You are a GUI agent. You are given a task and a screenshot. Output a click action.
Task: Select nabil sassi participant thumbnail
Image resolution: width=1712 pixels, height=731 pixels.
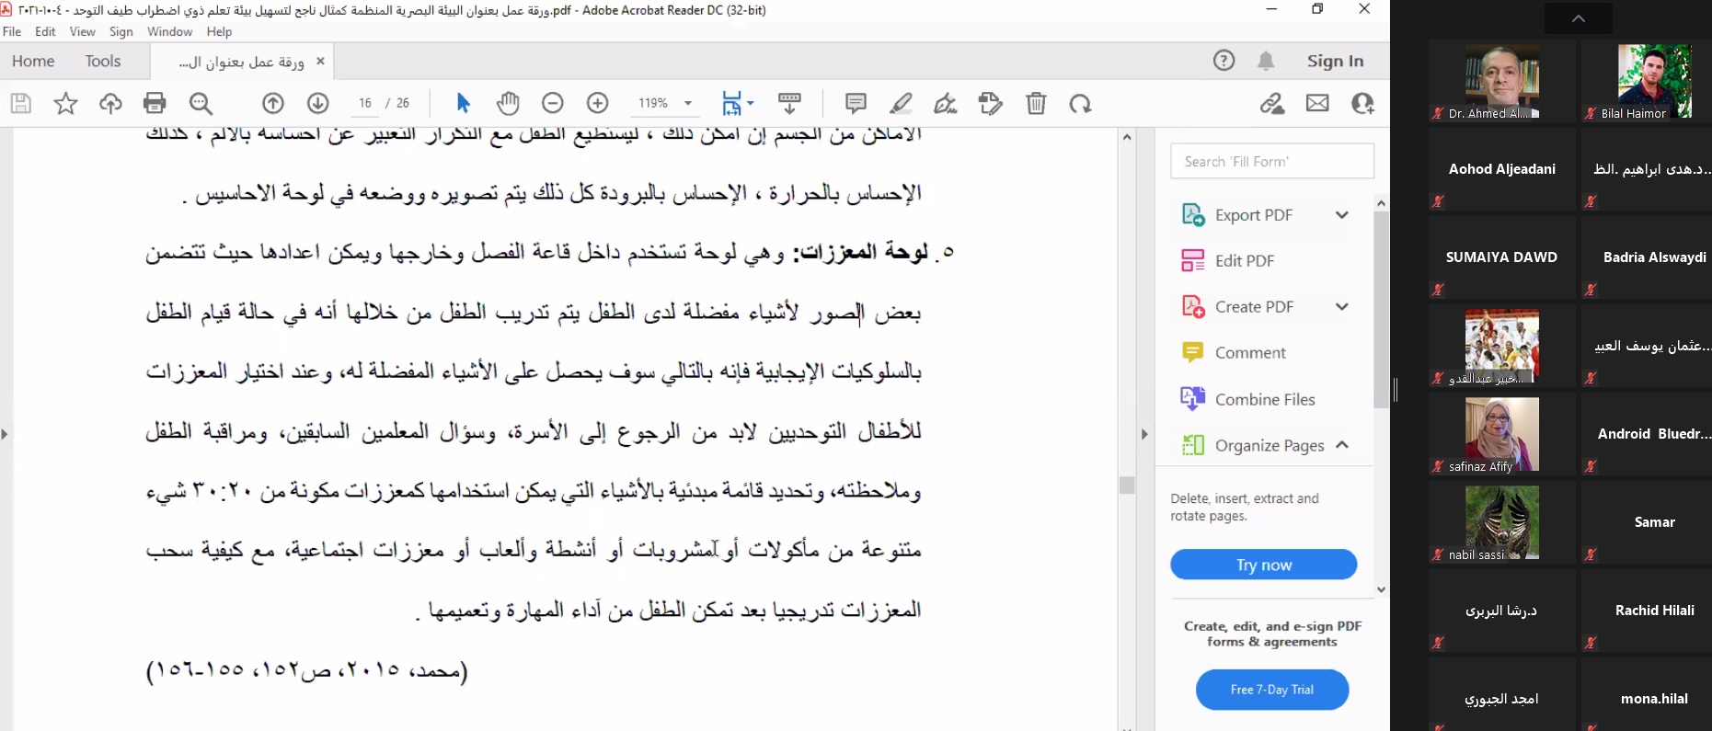click(1501, 523)
